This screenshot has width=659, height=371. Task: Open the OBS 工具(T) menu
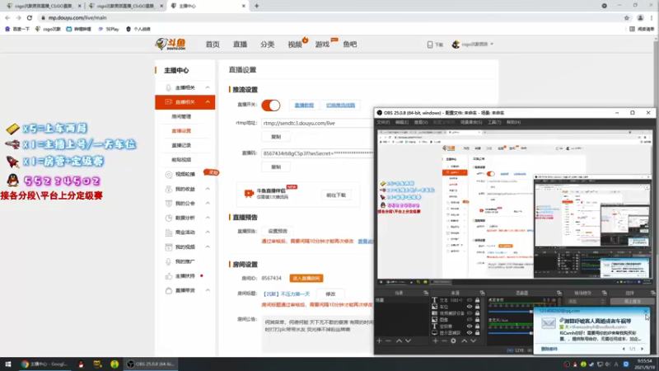pos(494,122)
